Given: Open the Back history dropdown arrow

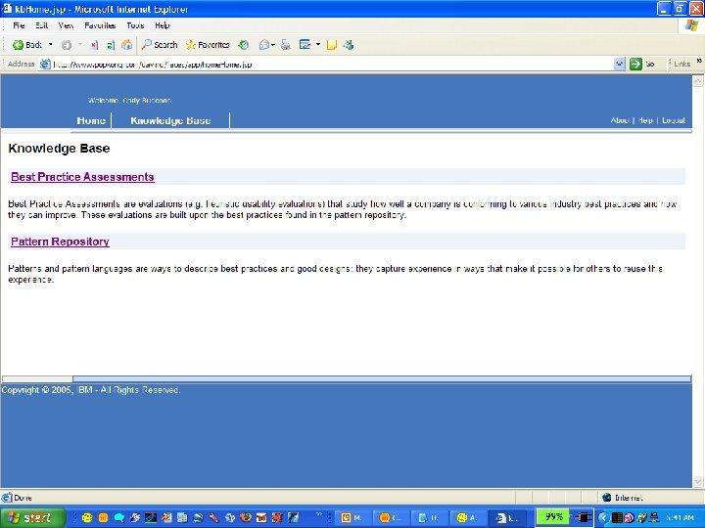Looking at the screenshot, I should coord(50,44).
